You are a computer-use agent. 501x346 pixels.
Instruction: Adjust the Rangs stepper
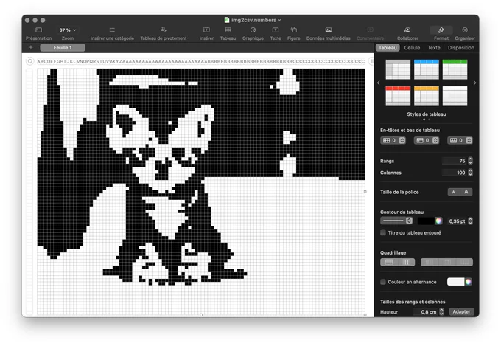click(x=470, y=161)
